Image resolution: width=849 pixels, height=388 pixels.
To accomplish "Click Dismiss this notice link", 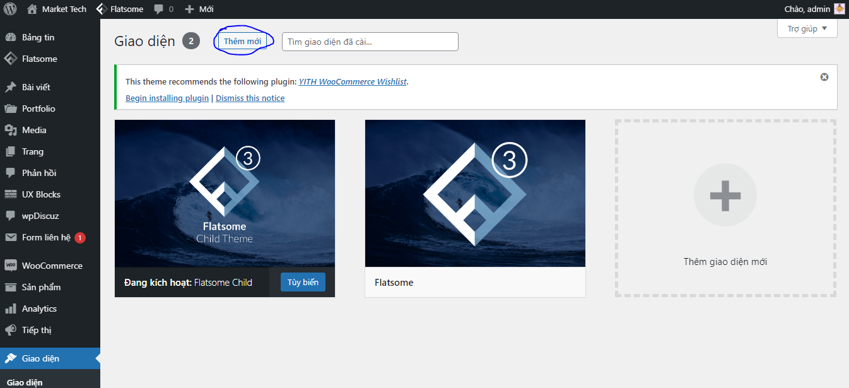I will click(250, 98).
